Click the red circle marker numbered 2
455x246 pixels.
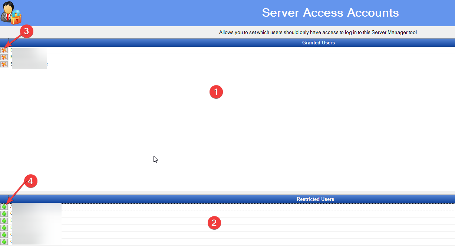tap(214, 223)
